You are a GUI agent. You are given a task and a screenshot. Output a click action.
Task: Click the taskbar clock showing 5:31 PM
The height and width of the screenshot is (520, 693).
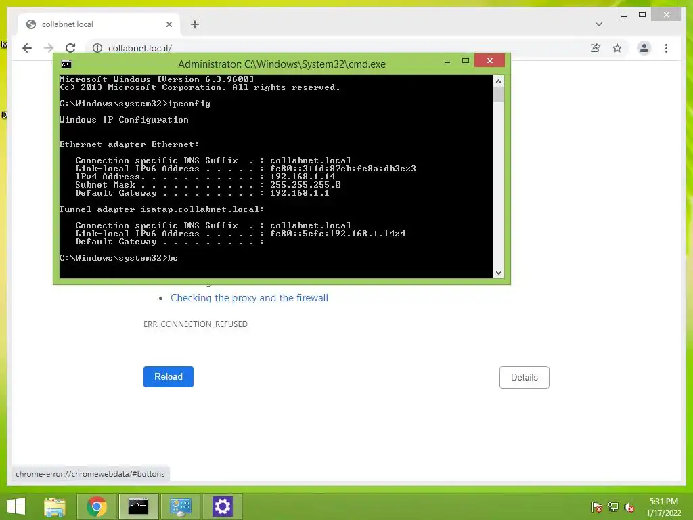pos(663,507)
